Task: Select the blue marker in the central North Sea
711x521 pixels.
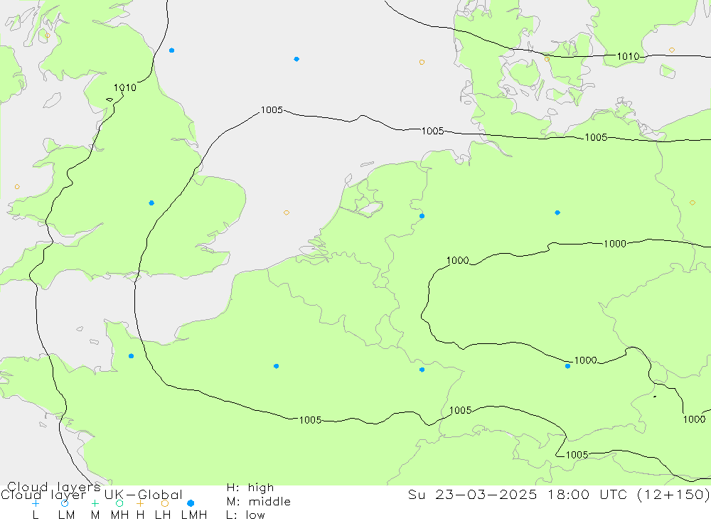Action: [x=296, y=59]
